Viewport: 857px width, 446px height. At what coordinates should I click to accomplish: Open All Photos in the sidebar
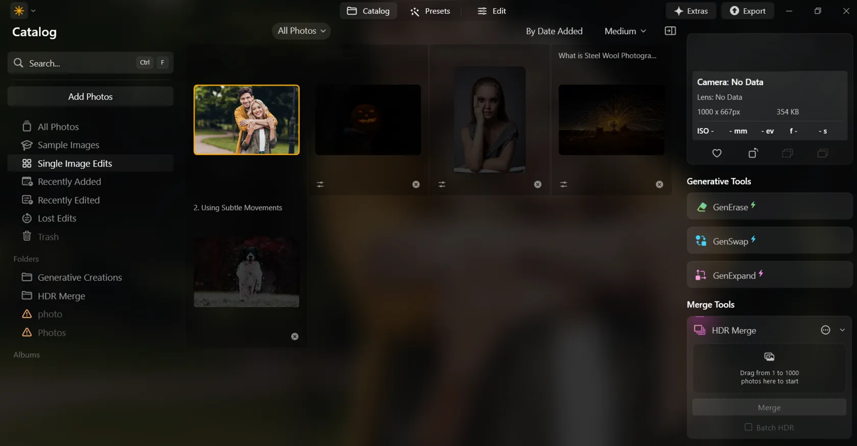(90, 127)
